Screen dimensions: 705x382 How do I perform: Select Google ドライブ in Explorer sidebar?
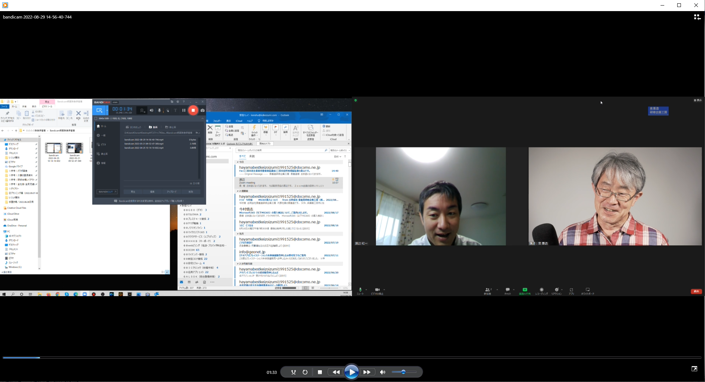(x=16, y=167)
